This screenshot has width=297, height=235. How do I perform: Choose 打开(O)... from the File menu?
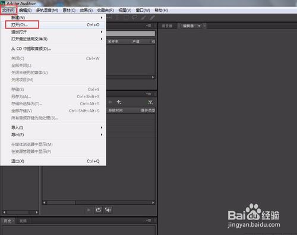coord(53,24)
